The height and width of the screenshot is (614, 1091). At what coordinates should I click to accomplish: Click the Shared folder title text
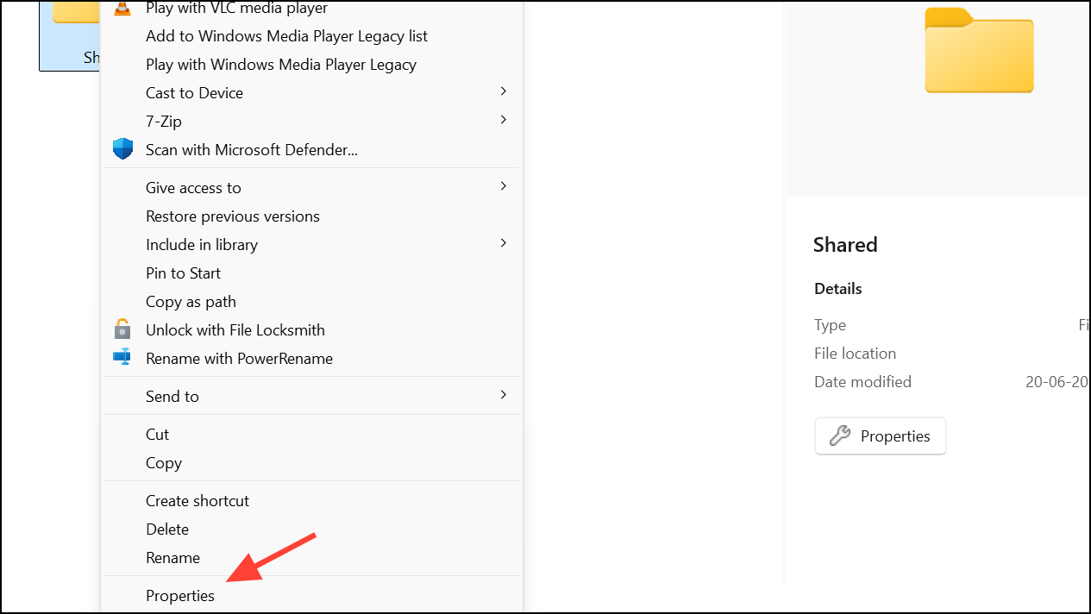click(845, 245)
